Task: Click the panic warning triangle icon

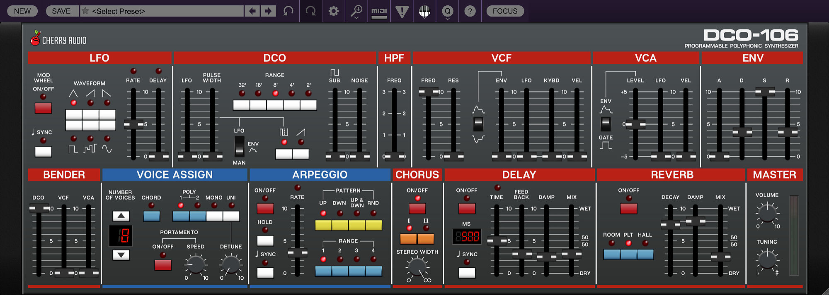Action: pos(402,11)
